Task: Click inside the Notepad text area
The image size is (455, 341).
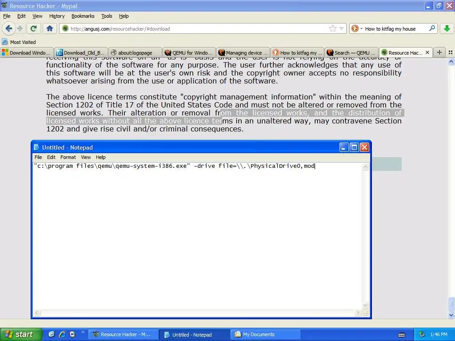Action: coord(197,236)
